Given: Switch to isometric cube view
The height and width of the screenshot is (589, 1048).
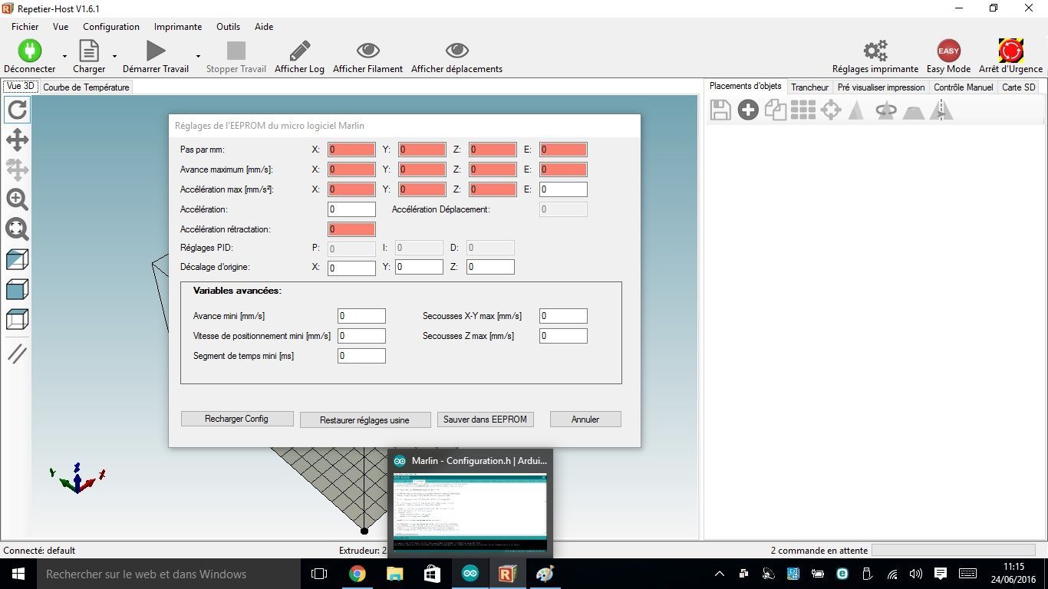Looking at the screenshot, I should tap(17, 259).
